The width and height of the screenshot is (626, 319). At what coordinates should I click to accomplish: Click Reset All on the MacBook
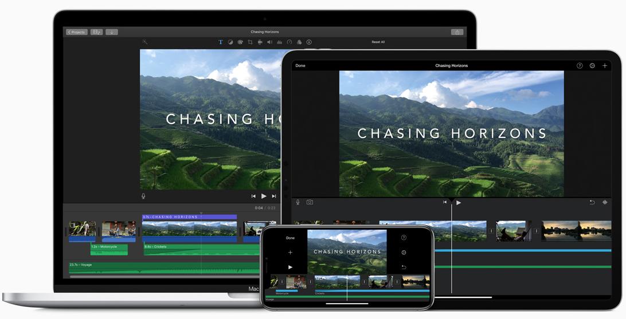378,42
